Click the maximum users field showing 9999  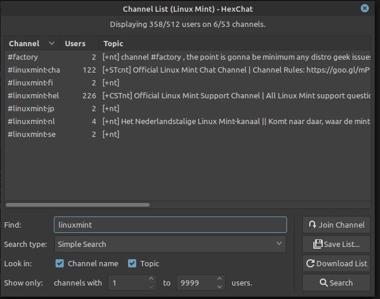pyautogui.click(x=196, y=283)
